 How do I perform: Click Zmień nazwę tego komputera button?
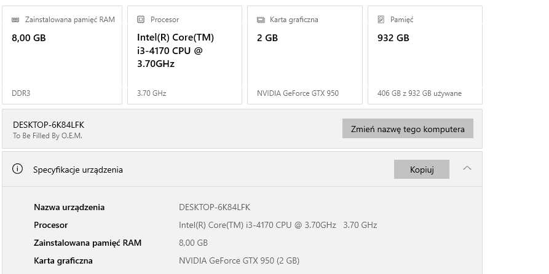408,129
